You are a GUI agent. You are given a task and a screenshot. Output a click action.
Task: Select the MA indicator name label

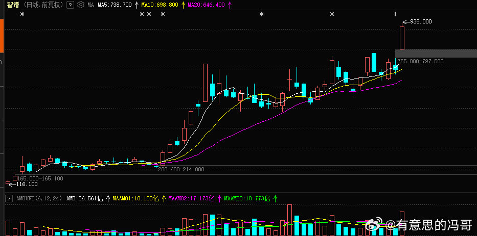point(90,5)
